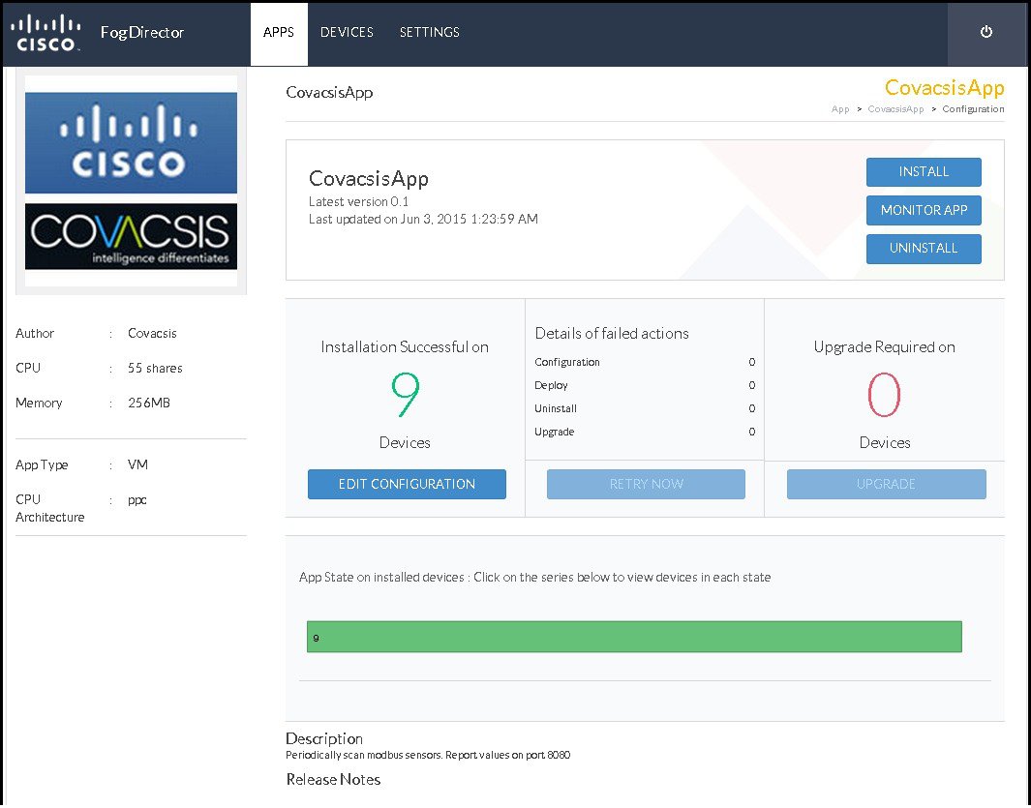1031x808 pixels.
Task: Click the CovacsisApp breadcrumb link
Action: (x=895, y=109)
